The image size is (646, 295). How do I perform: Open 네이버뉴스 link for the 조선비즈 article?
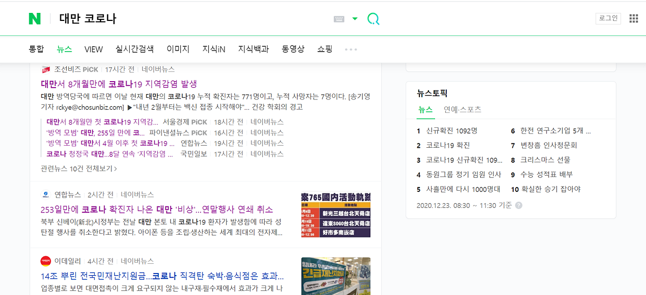(x=158, y=69)
